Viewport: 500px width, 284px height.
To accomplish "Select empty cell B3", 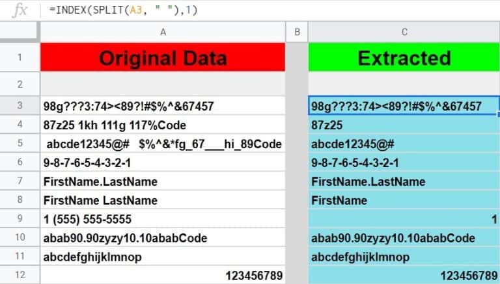I will 297,106.
